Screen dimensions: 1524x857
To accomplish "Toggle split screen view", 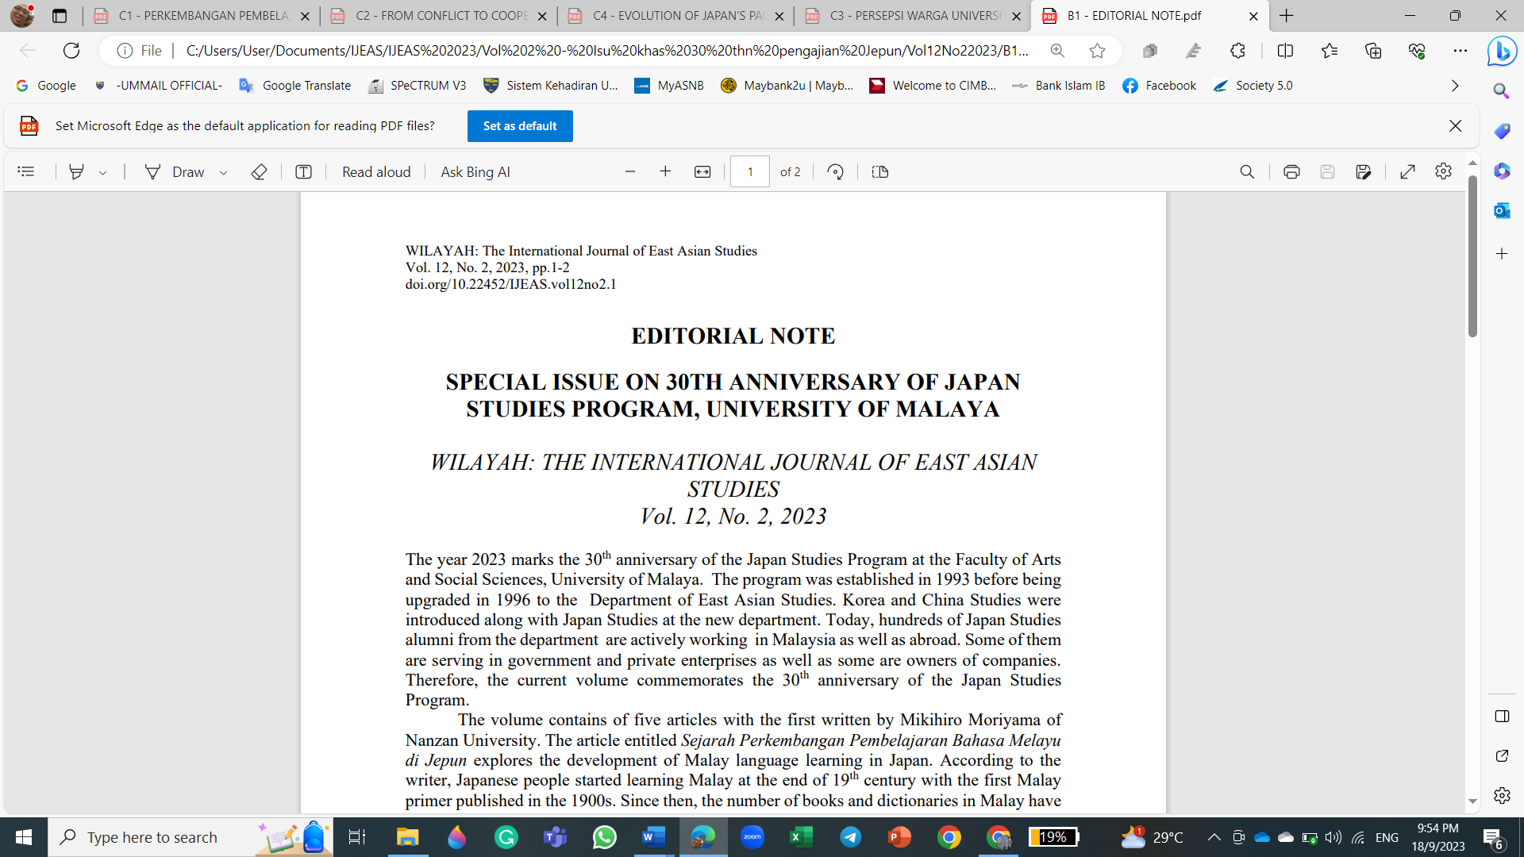I will pos(1285,51).
